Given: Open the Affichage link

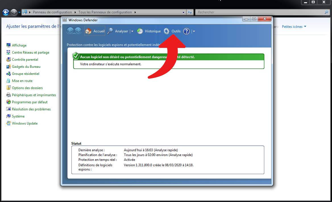Looking at the screenshot, I should coord(19,45).
